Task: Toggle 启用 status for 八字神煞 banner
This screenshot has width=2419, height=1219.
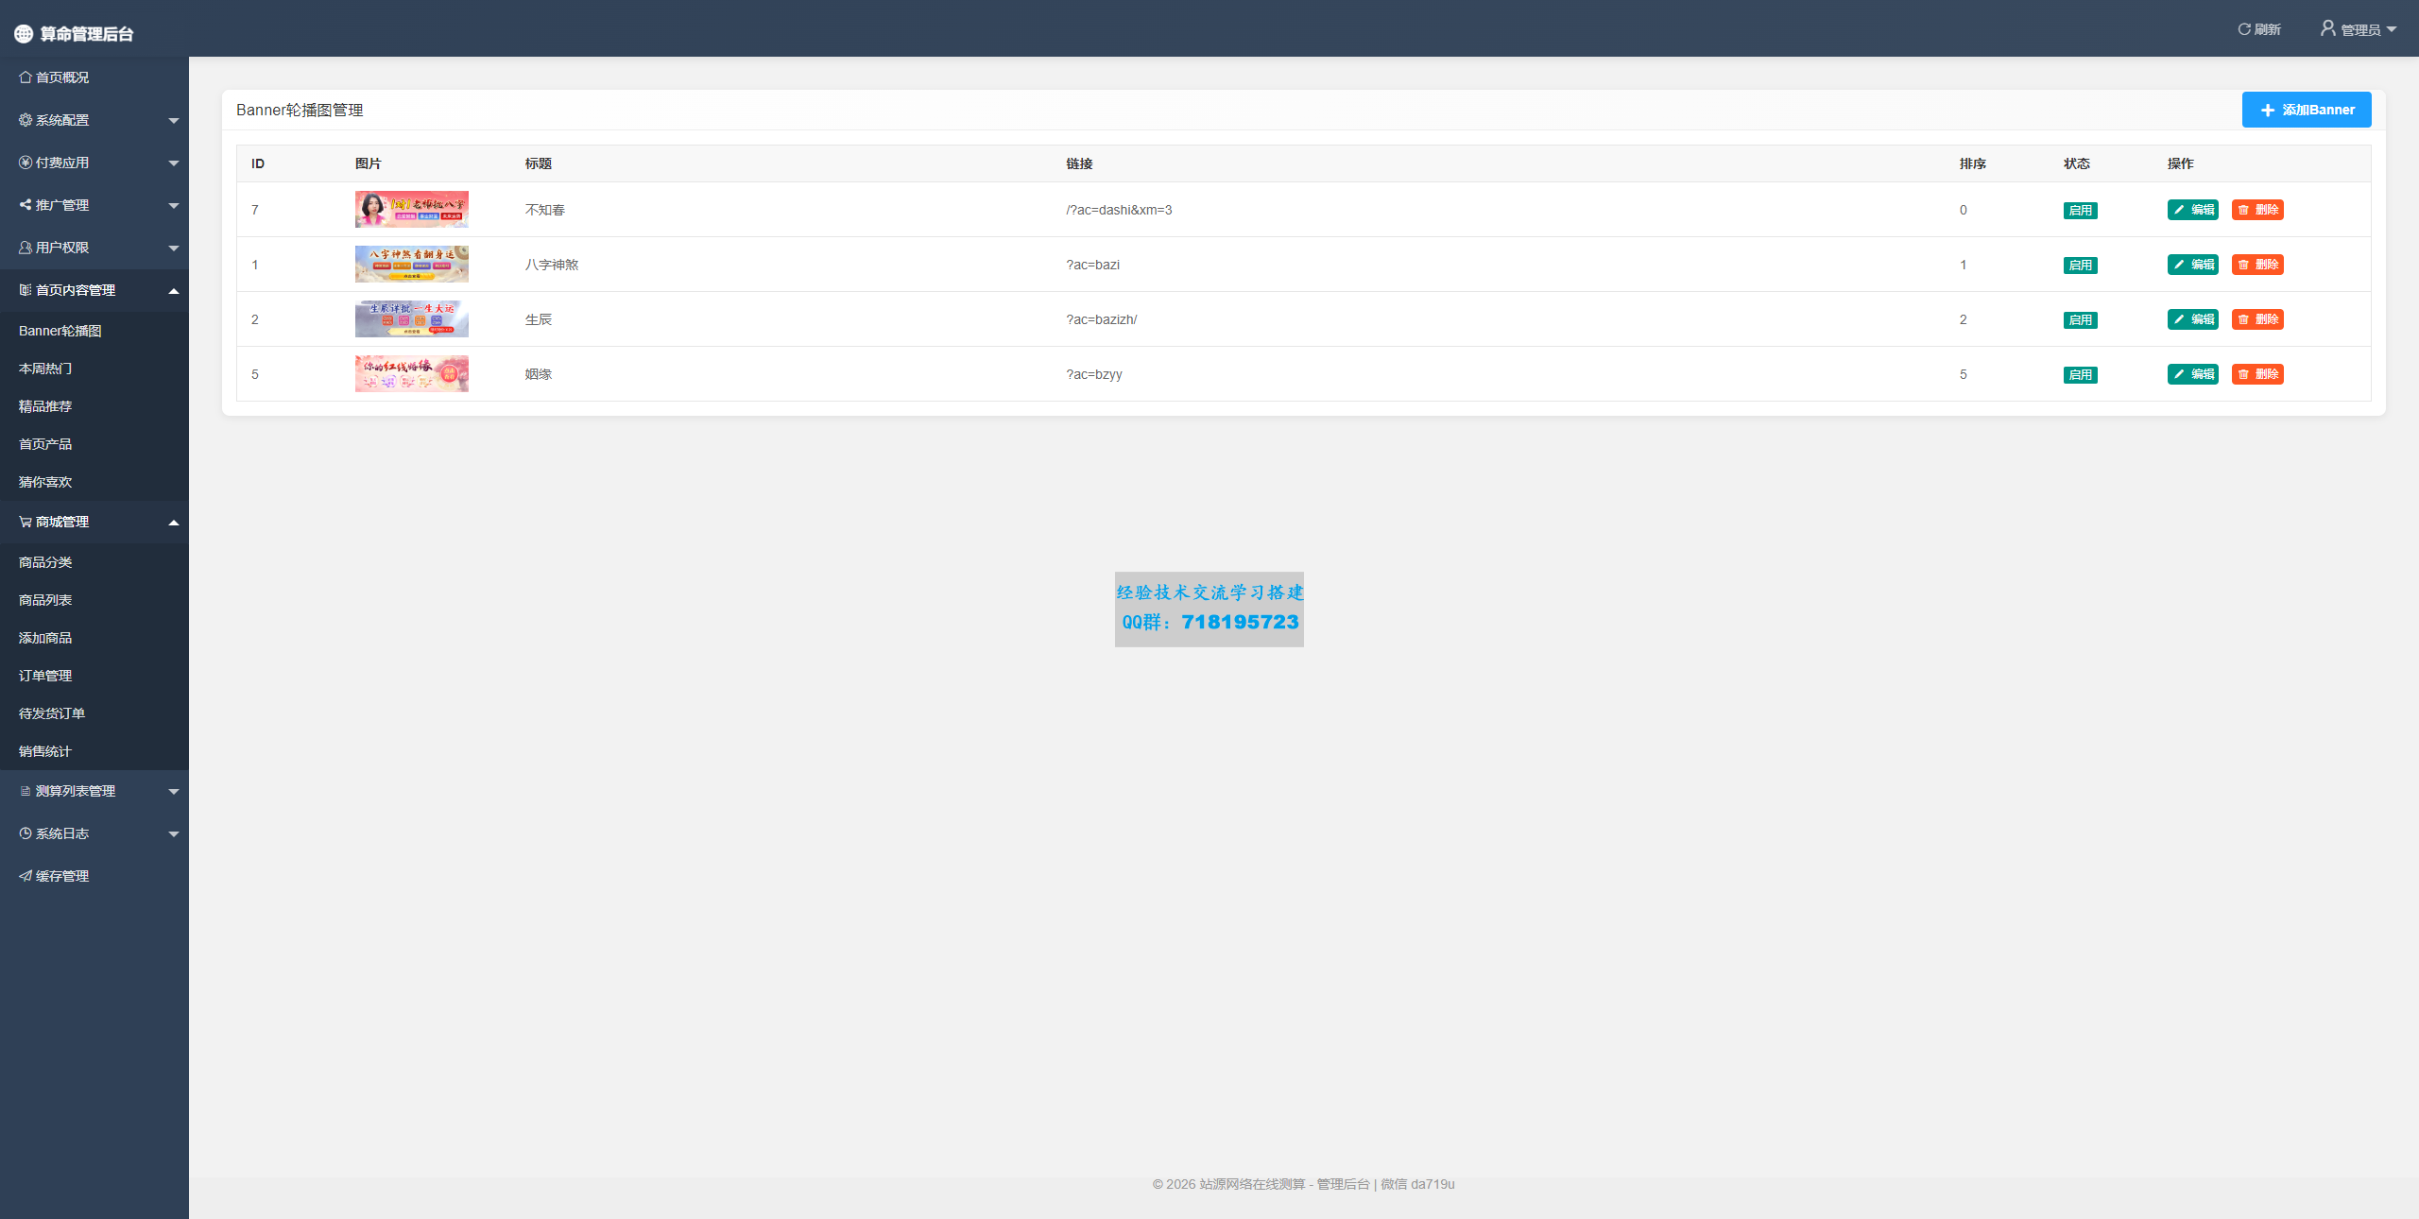Action: tap(2080, 266)
